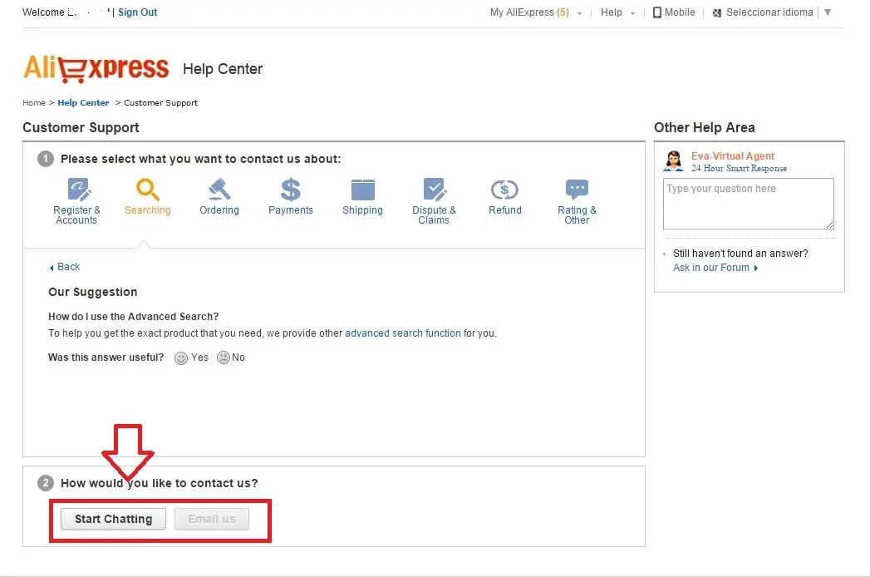Click Ask in our Forum link

point(715,268)
